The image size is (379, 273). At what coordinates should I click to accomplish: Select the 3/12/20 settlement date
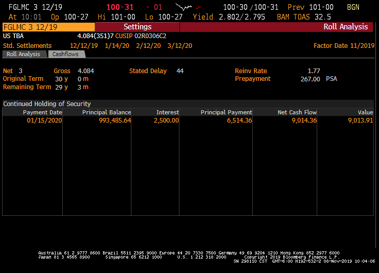(x=180, y=46)
